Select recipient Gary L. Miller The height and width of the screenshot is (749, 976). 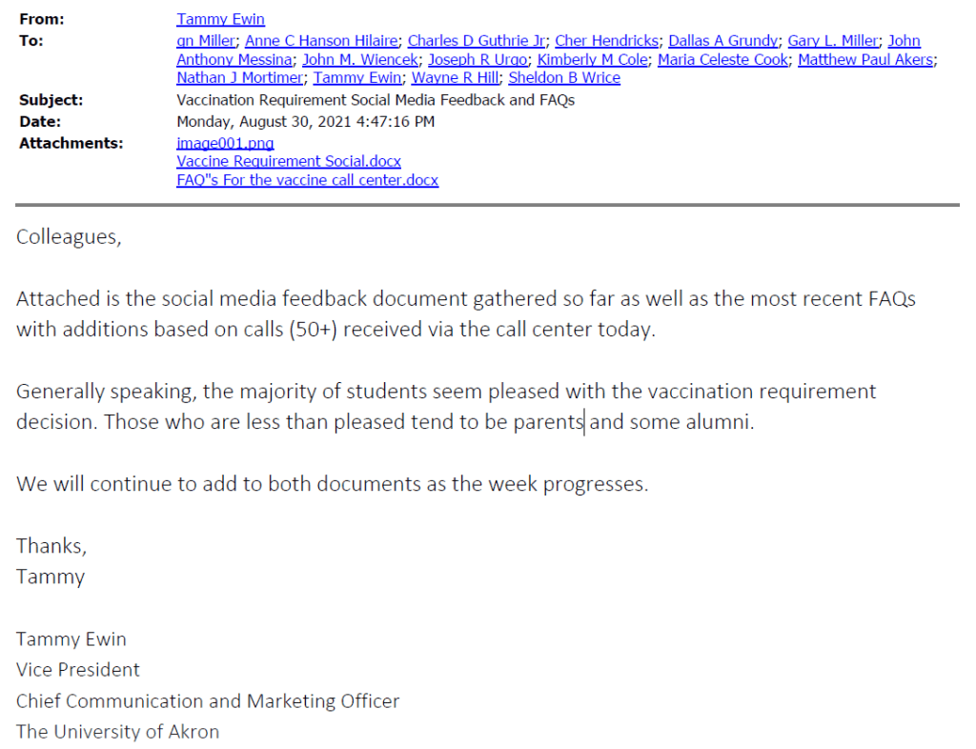click(x=832, y=41)
